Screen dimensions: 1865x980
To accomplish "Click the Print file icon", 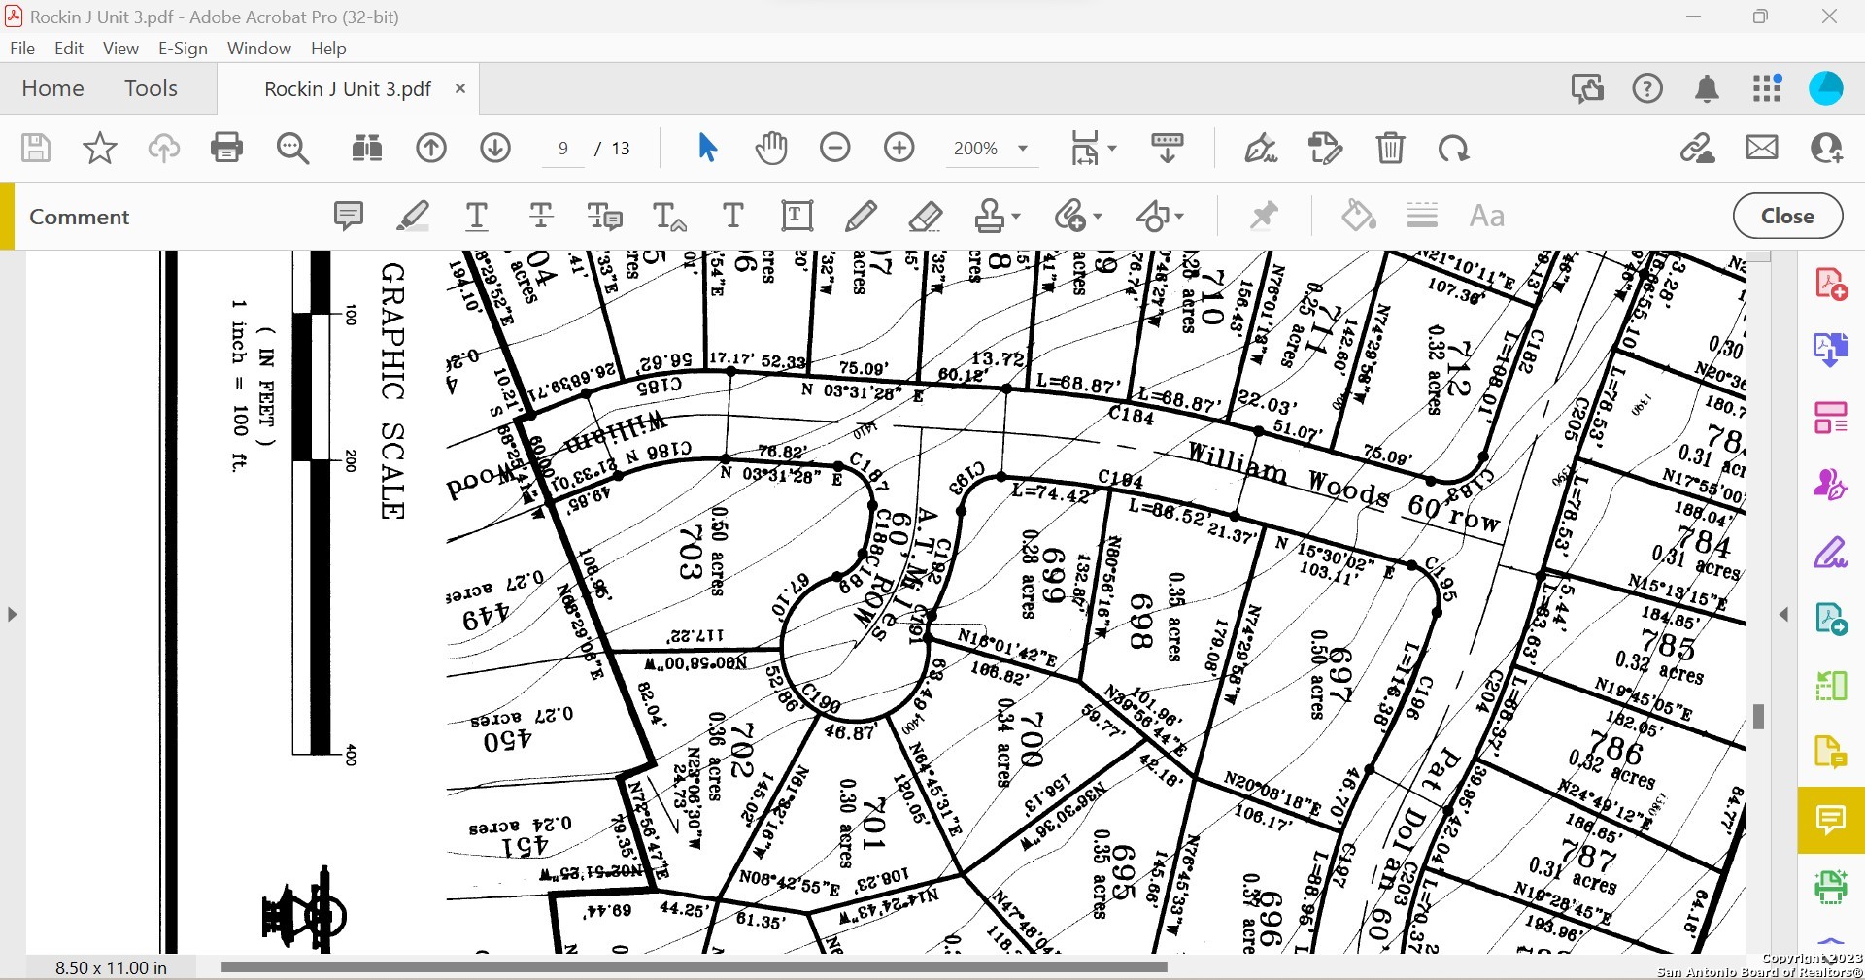I will (x=226, y=149).
